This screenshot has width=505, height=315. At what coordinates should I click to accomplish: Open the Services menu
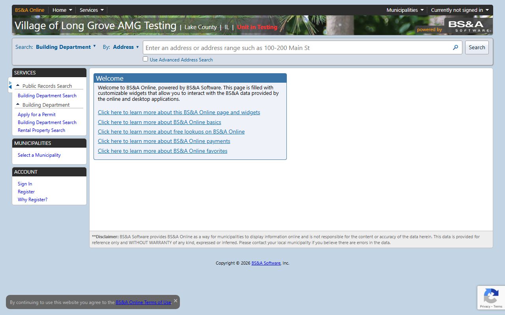pyautogui.click(x=92, y=10)
